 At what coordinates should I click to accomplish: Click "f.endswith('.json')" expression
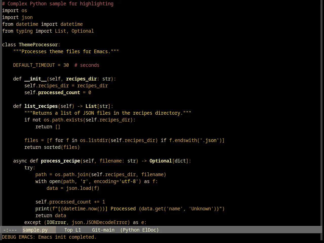tap(196, 140)
